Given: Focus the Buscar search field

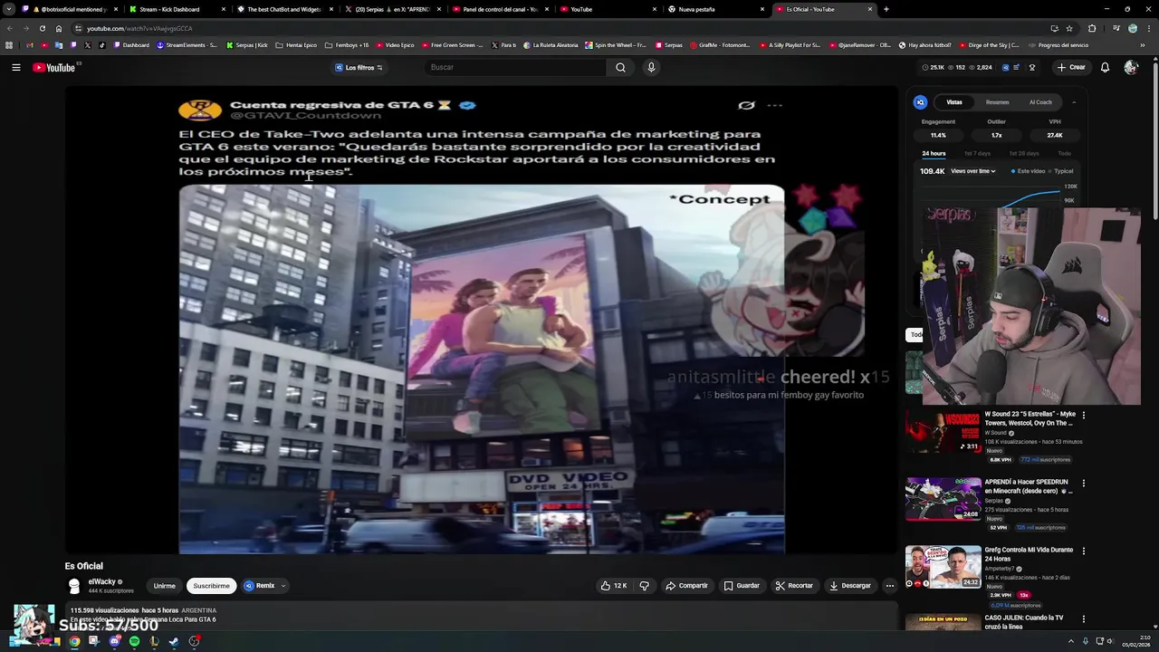Looking at the screenshot, I should click(x=516, y=67).
